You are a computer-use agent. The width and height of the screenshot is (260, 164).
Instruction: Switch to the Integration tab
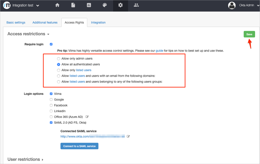(x=98, y=22)
